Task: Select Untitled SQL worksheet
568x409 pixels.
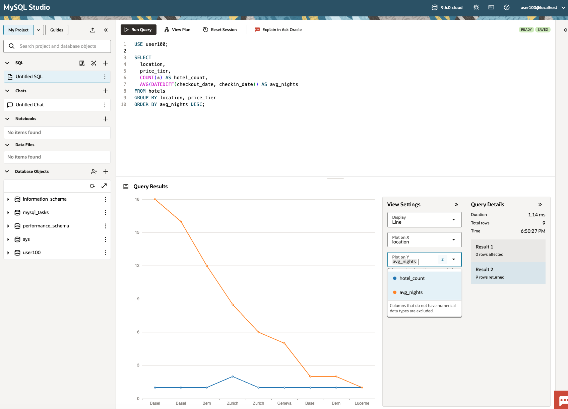Action: point(57,77)
